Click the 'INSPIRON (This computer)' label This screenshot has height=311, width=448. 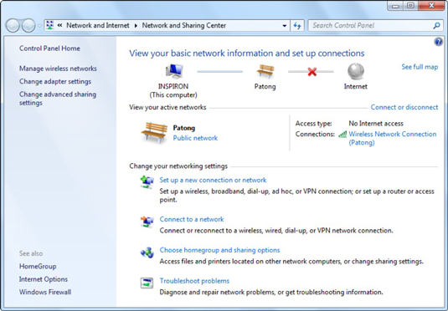coord(173,90)
